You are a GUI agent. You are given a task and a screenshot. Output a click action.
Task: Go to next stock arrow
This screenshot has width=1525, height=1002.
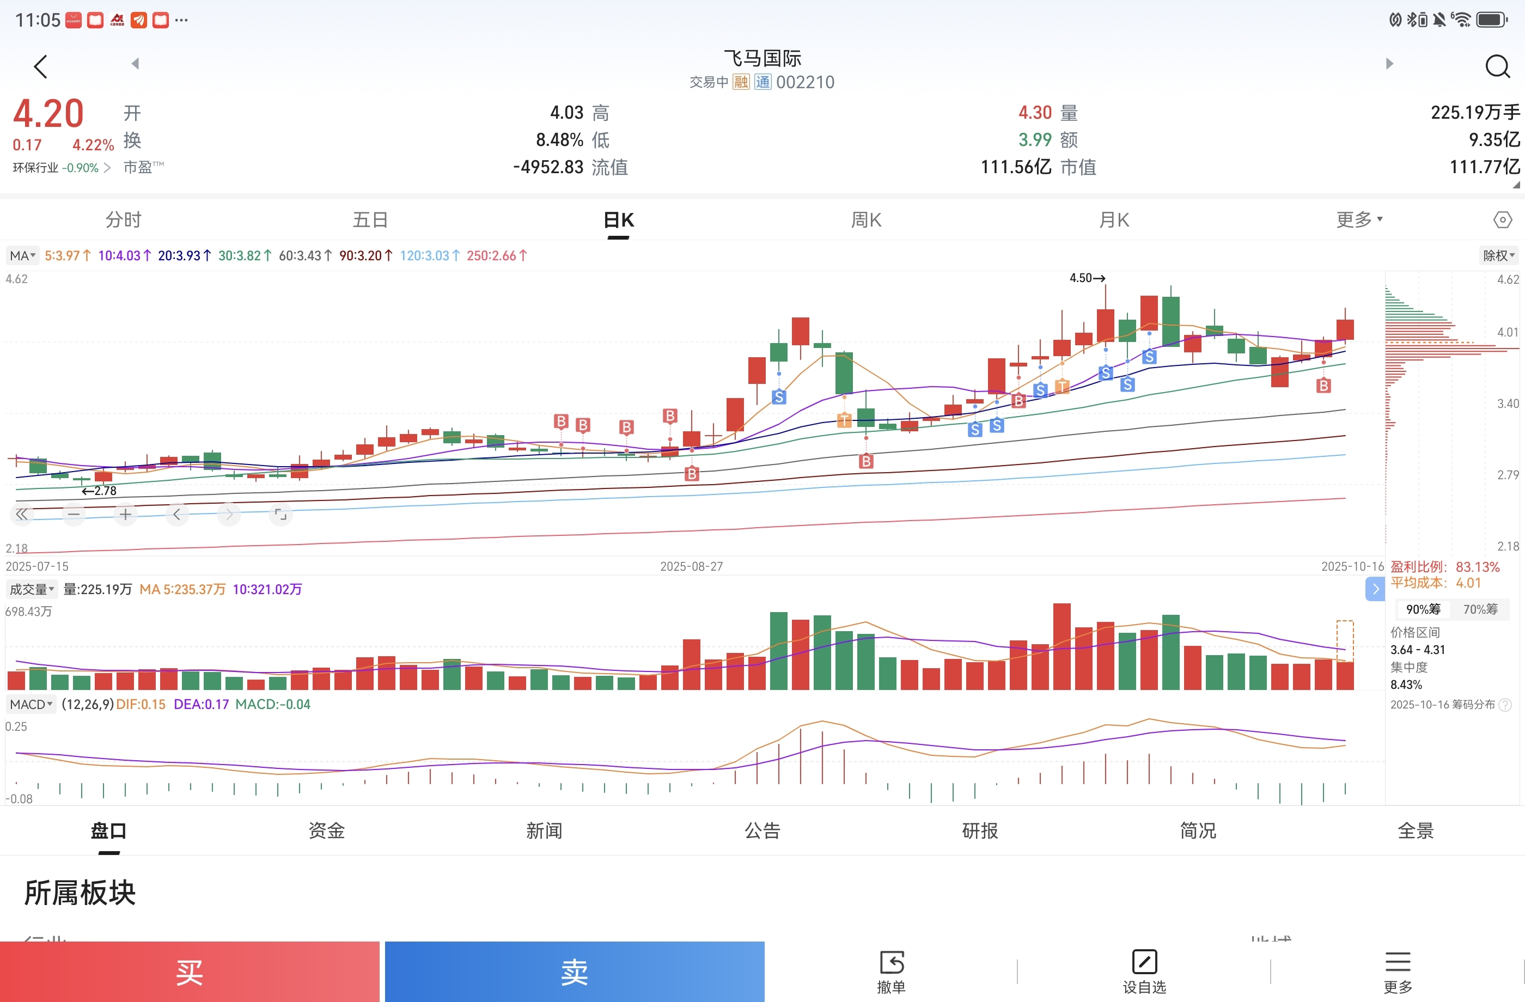[1389, 63]
